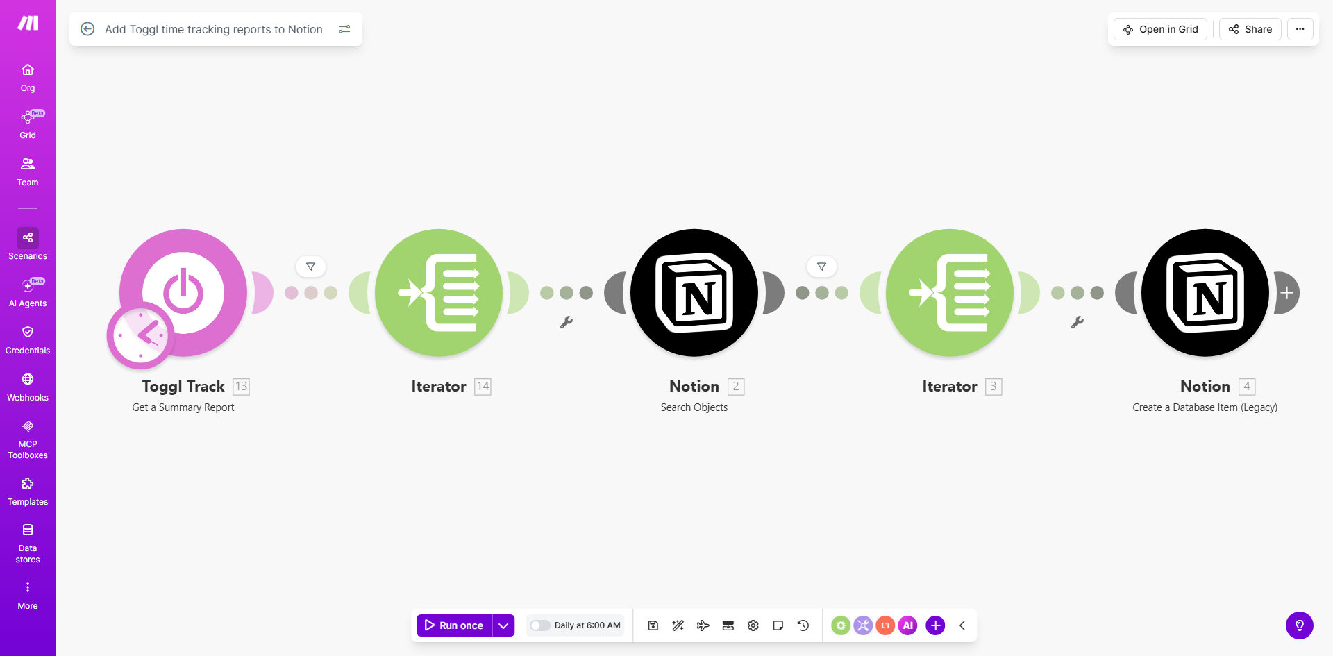The image size is (1333, 656).
Task: Open scenario settings gear in bottom toolbar
Action: [753, 625]
